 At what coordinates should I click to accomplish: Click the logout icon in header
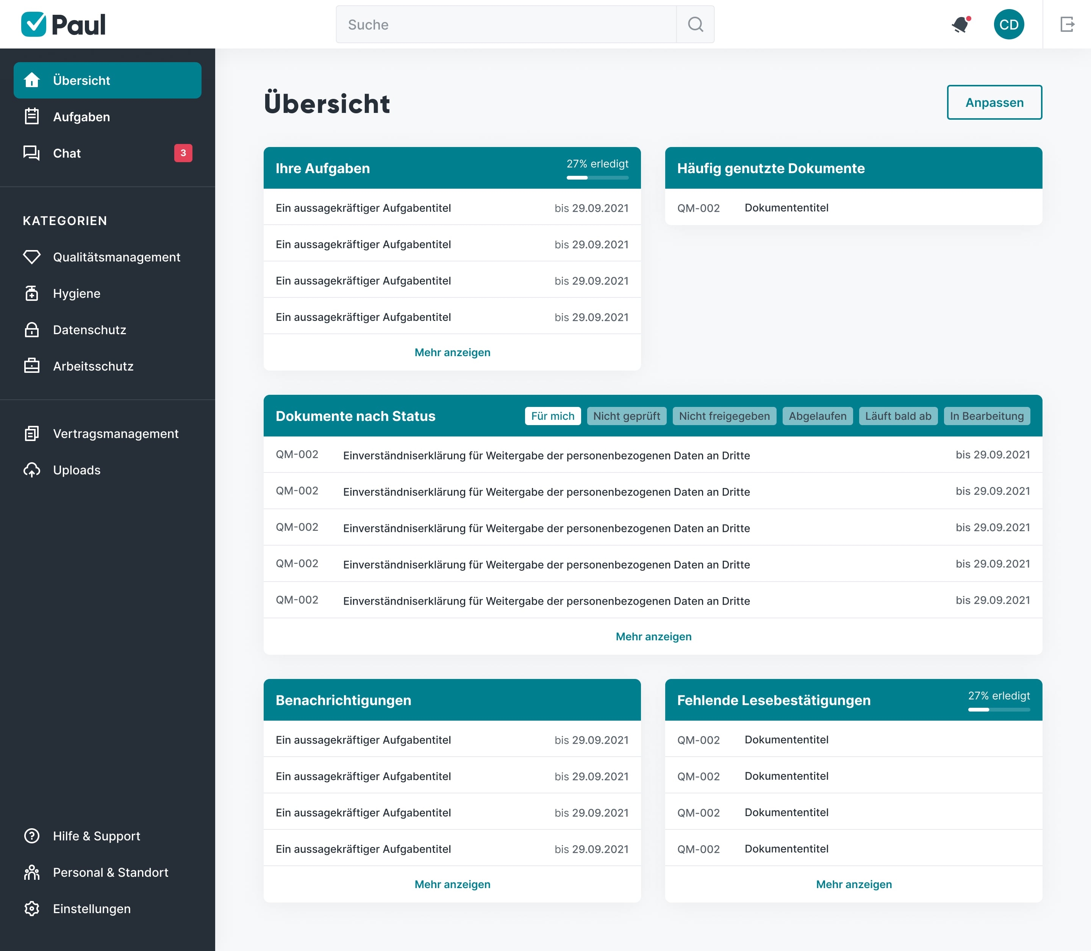[1067, 24]
